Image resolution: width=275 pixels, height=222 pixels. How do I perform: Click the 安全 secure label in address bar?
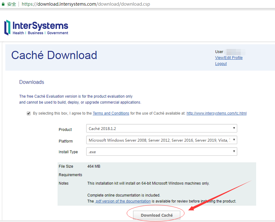pos(12,4)
